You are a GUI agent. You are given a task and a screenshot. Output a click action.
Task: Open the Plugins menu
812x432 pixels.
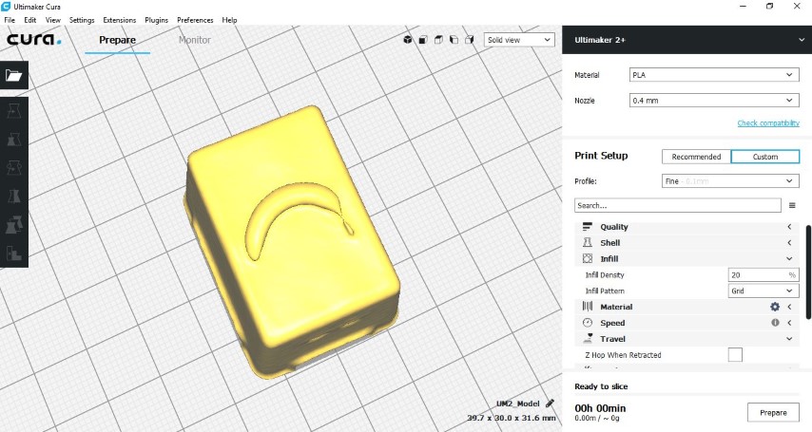tap(156, 20)
